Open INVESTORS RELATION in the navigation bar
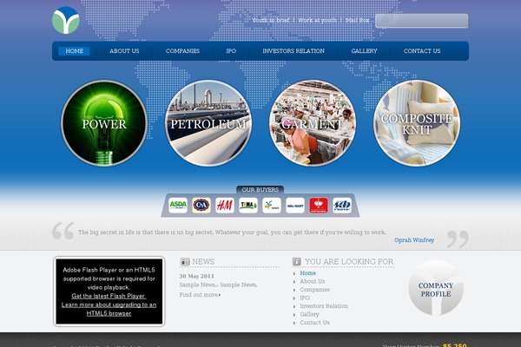 tap(293, 51)
